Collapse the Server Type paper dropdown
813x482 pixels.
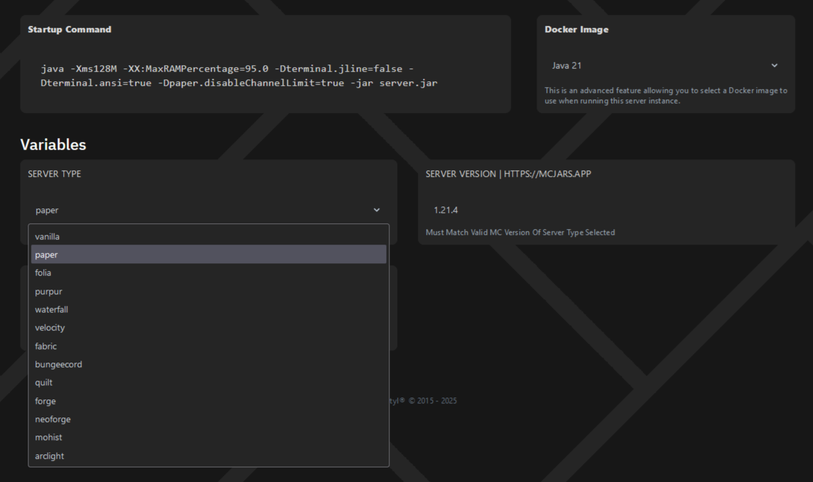click(x=209, y=210)
